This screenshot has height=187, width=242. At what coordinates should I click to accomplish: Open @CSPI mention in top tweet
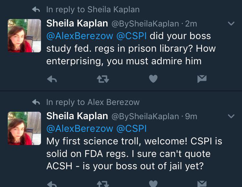tap(131, 36)
